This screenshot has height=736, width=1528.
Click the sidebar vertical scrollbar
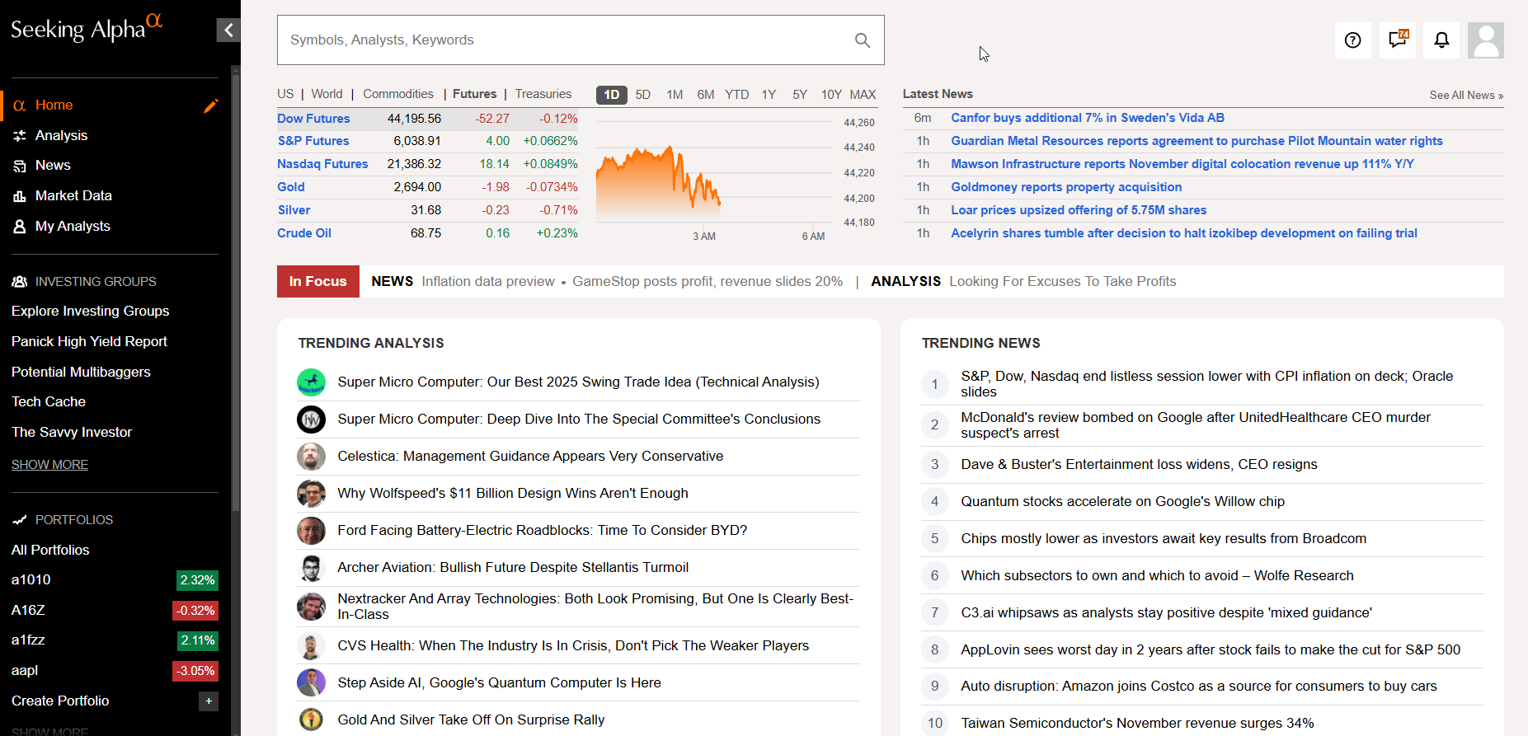(x=236, y=293)
